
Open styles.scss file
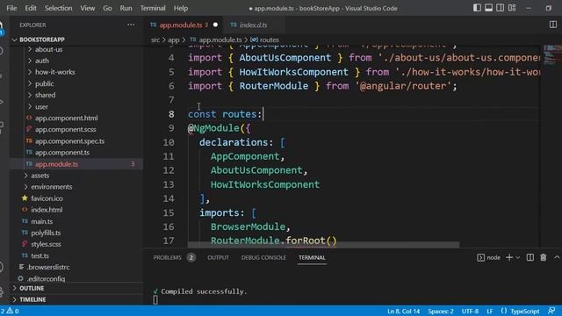[x=46, y=244]
